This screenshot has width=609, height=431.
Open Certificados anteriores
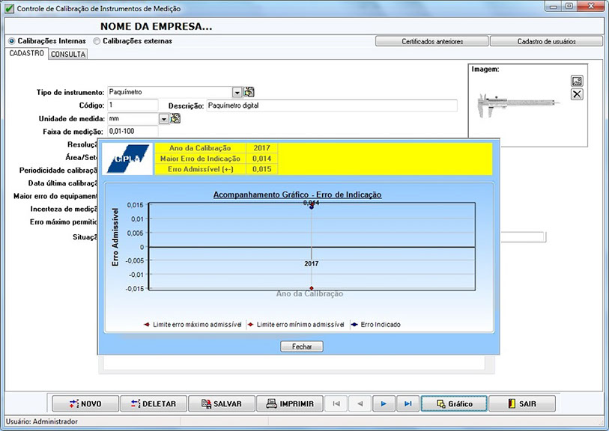[432, 41]
